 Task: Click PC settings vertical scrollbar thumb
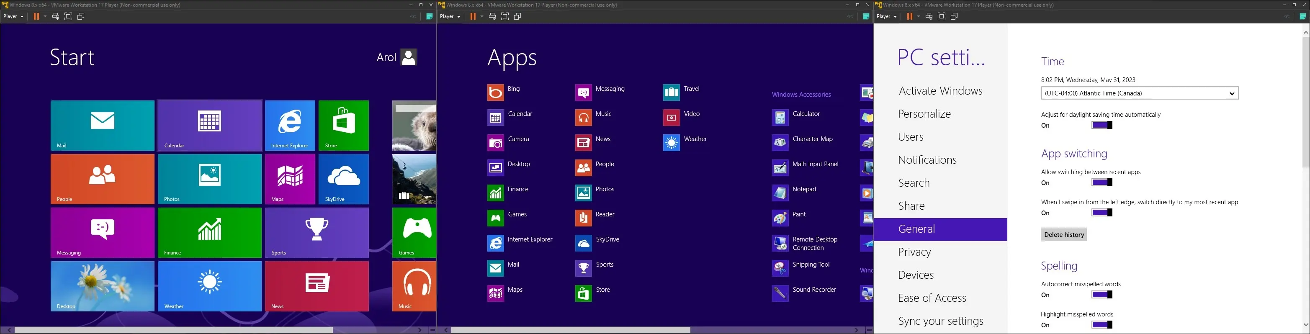(x=1306, y=102)
